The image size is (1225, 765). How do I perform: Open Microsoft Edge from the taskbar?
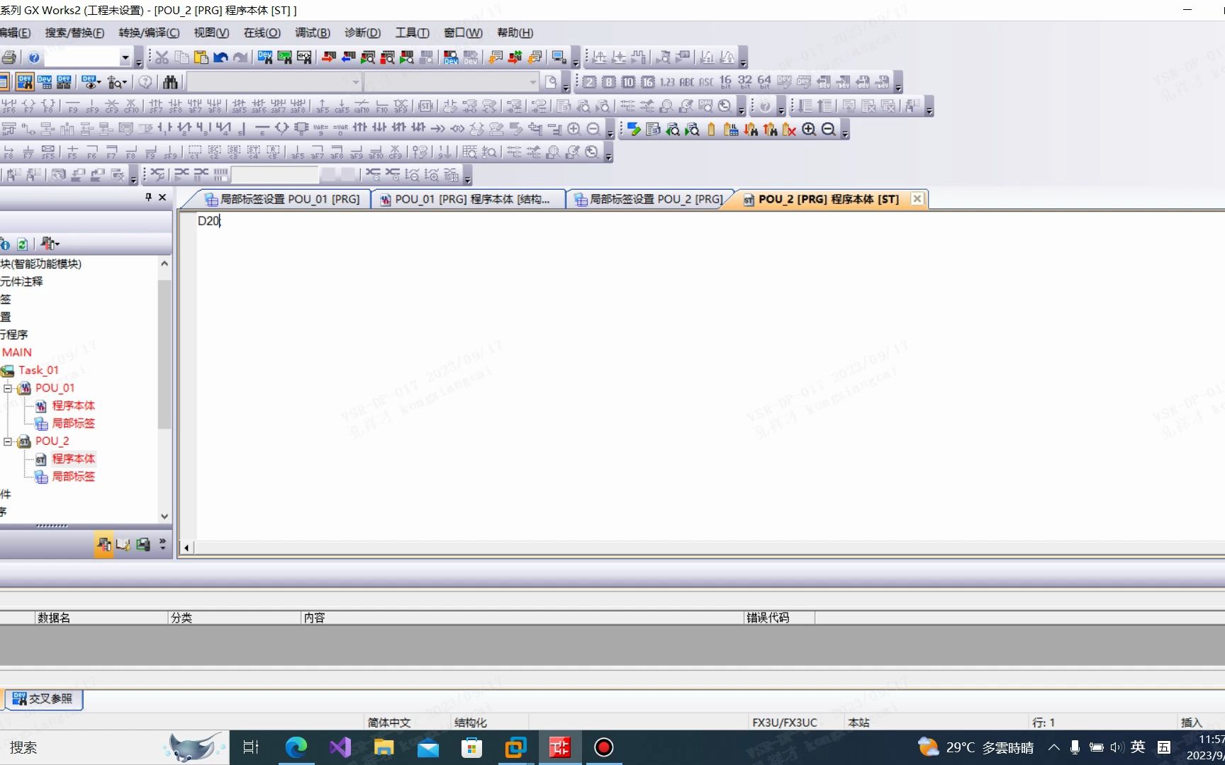click(x=296, y=747)
